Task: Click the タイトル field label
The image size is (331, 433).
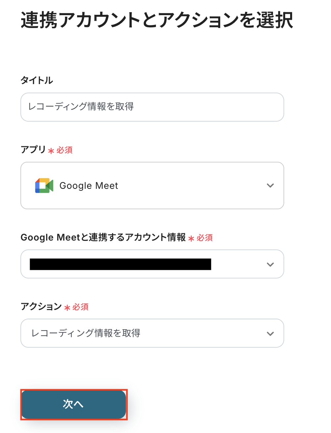Action: (x=37, y=80)
